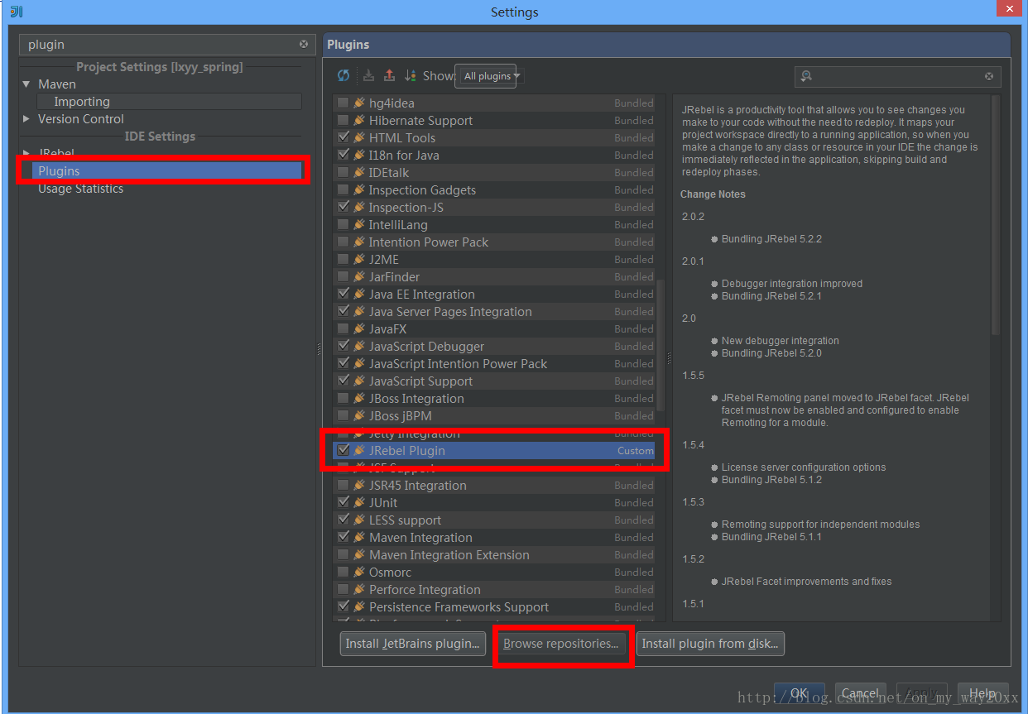This screenshot has height=714, width=1028.
Task: Select the JBoss jBPM row
Action: click(493, 416)
